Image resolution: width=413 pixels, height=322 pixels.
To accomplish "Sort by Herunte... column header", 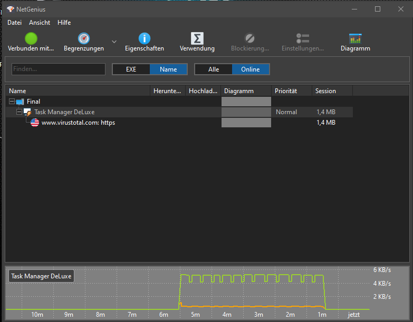I will pyautogui.click(x=168, y=91).
